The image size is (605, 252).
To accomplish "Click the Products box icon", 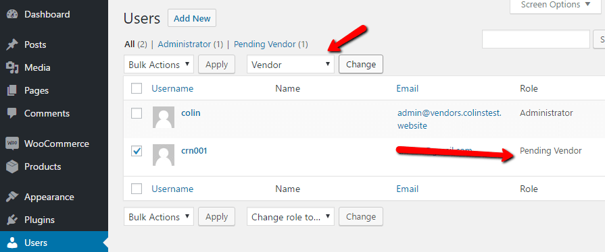I will [x=12, y=166].
